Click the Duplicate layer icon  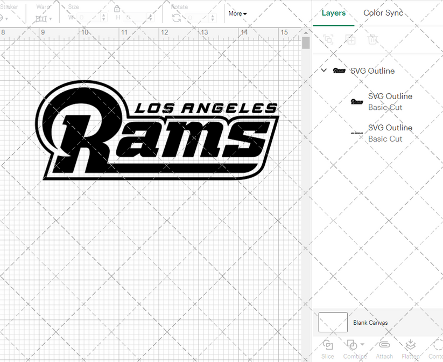350,39
